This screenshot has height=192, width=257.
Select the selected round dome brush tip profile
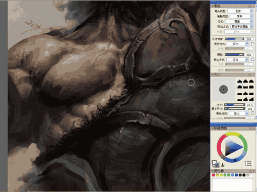point(239,87)
